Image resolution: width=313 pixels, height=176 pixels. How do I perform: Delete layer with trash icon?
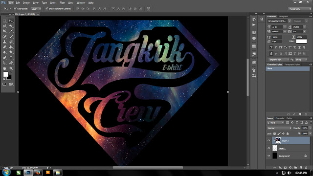tap(306, 168)
